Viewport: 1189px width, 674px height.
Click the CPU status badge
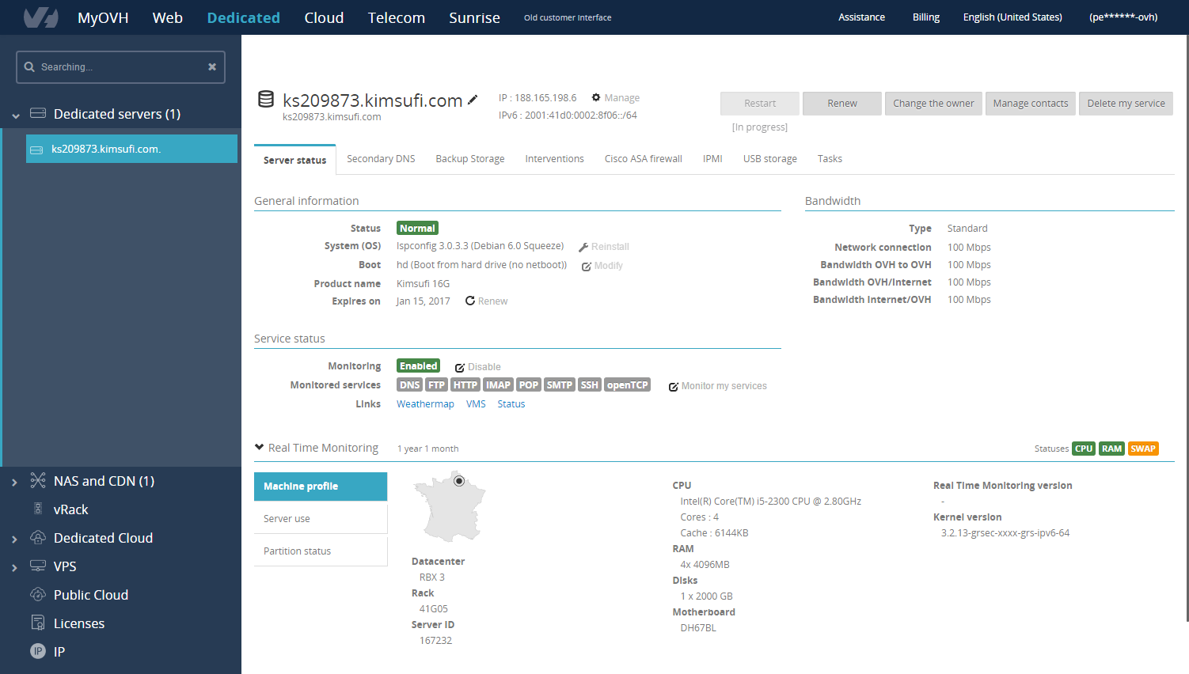[1084, 449]
